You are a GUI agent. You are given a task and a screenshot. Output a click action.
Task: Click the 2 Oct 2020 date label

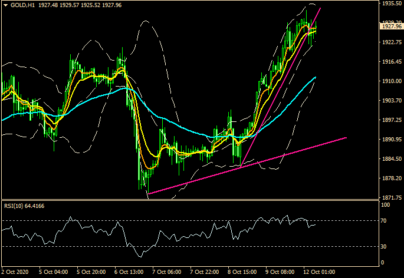(x=16, y=273)
